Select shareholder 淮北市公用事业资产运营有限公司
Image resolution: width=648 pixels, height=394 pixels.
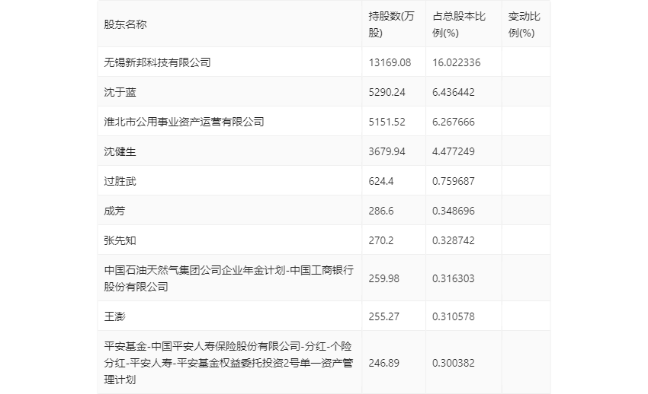184,122
